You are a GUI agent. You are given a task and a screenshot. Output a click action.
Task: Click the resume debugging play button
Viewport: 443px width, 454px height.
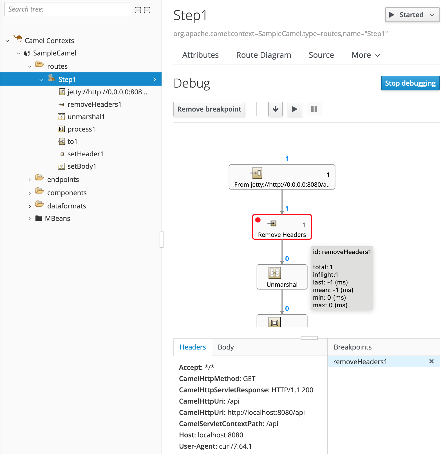(295, 109)
